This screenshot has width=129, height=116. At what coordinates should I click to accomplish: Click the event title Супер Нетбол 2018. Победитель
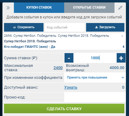click(30, 41)
